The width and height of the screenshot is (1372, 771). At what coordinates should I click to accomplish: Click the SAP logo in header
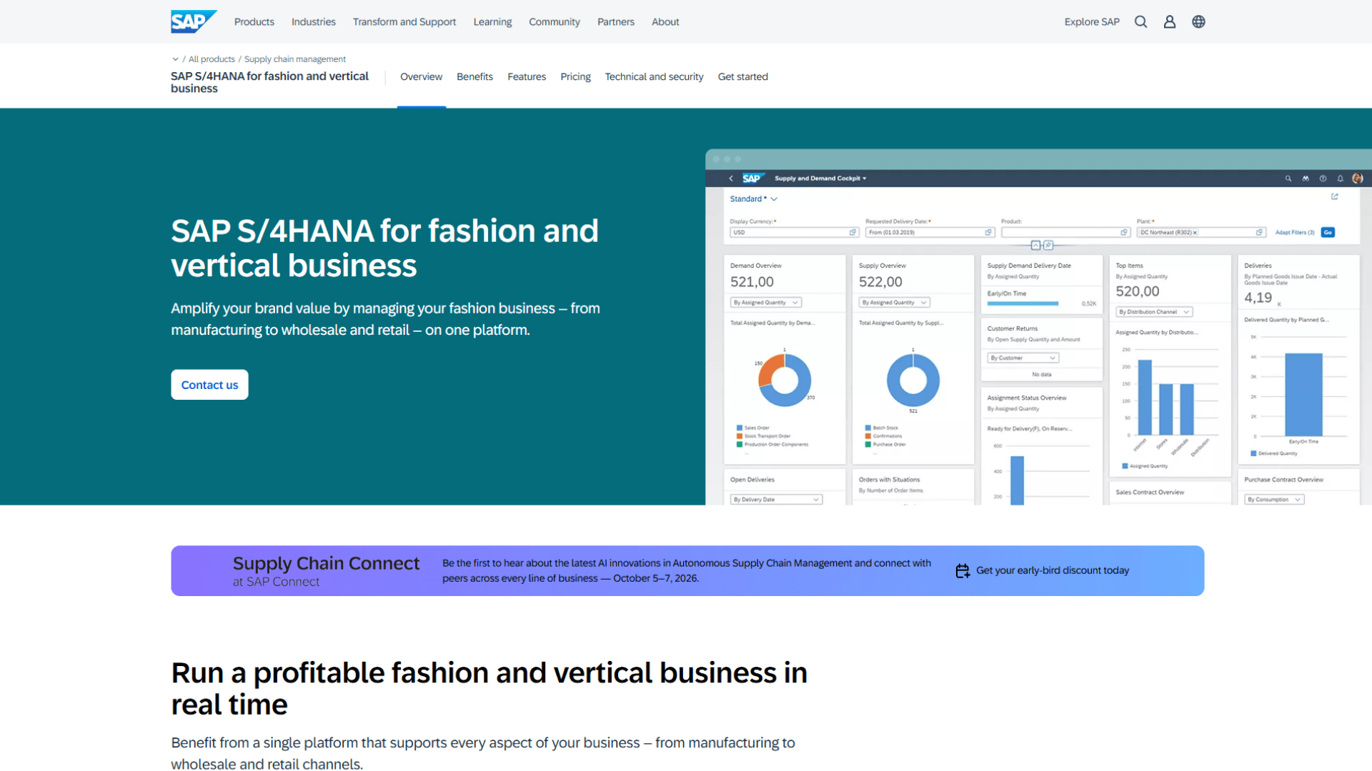tap(194, 21)
